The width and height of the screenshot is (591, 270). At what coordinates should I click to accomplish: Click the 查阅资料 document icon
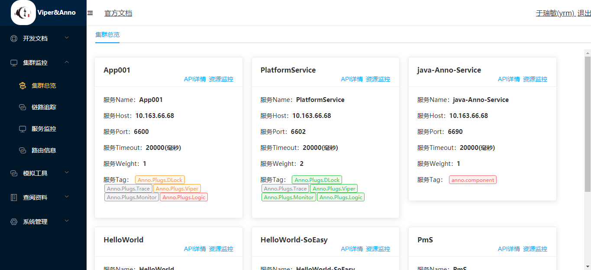14,197
